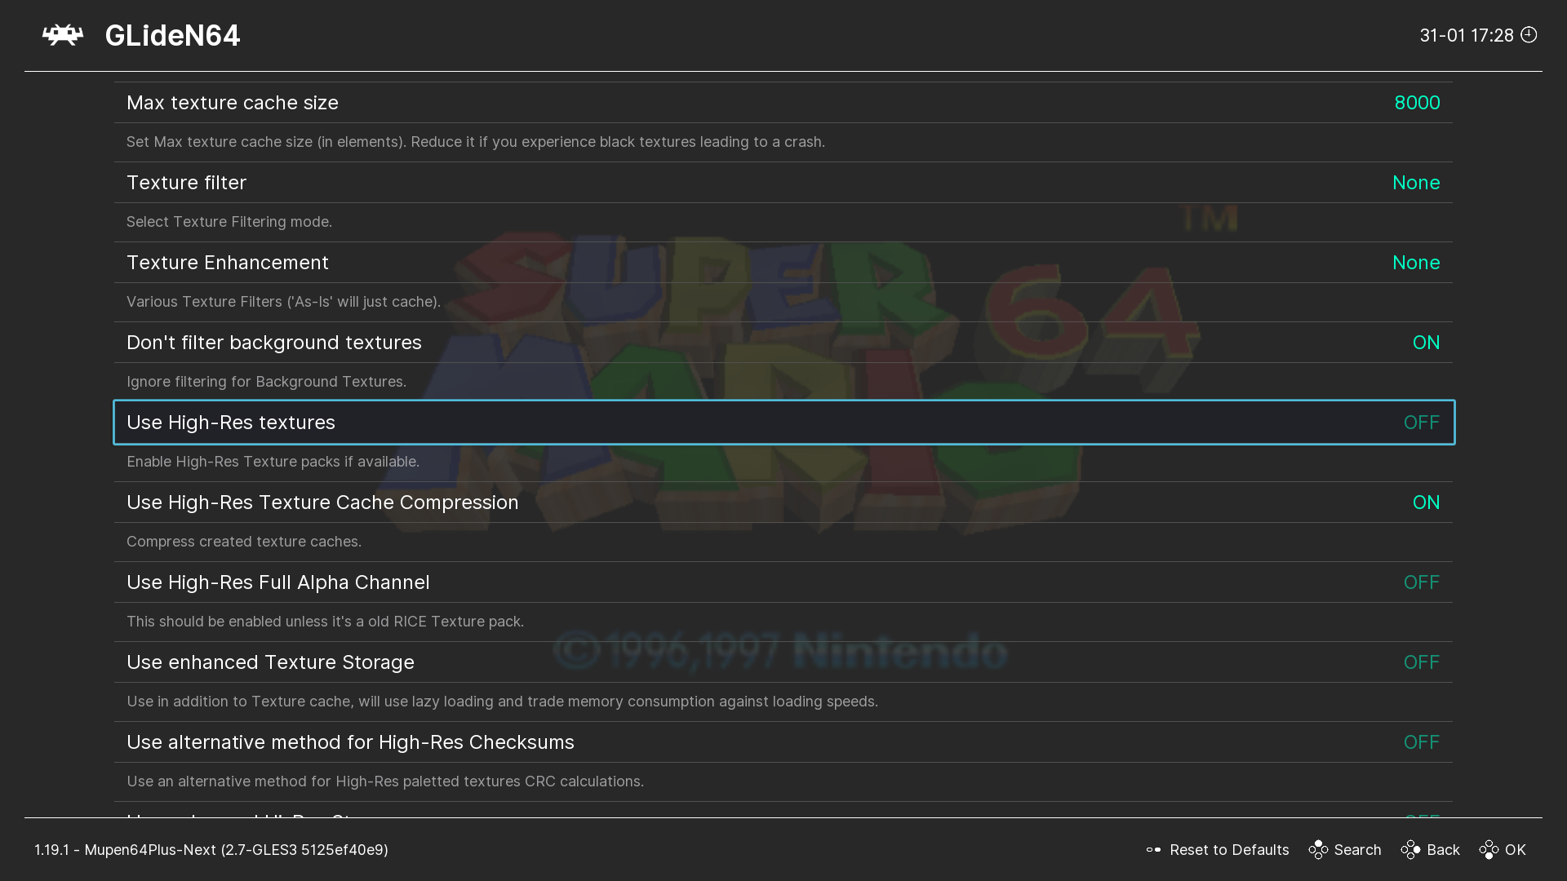The height and width of the screenshot is (881, 1567).
Task: Open Max texture cache size value 8000
Action: click(1417, 103)
